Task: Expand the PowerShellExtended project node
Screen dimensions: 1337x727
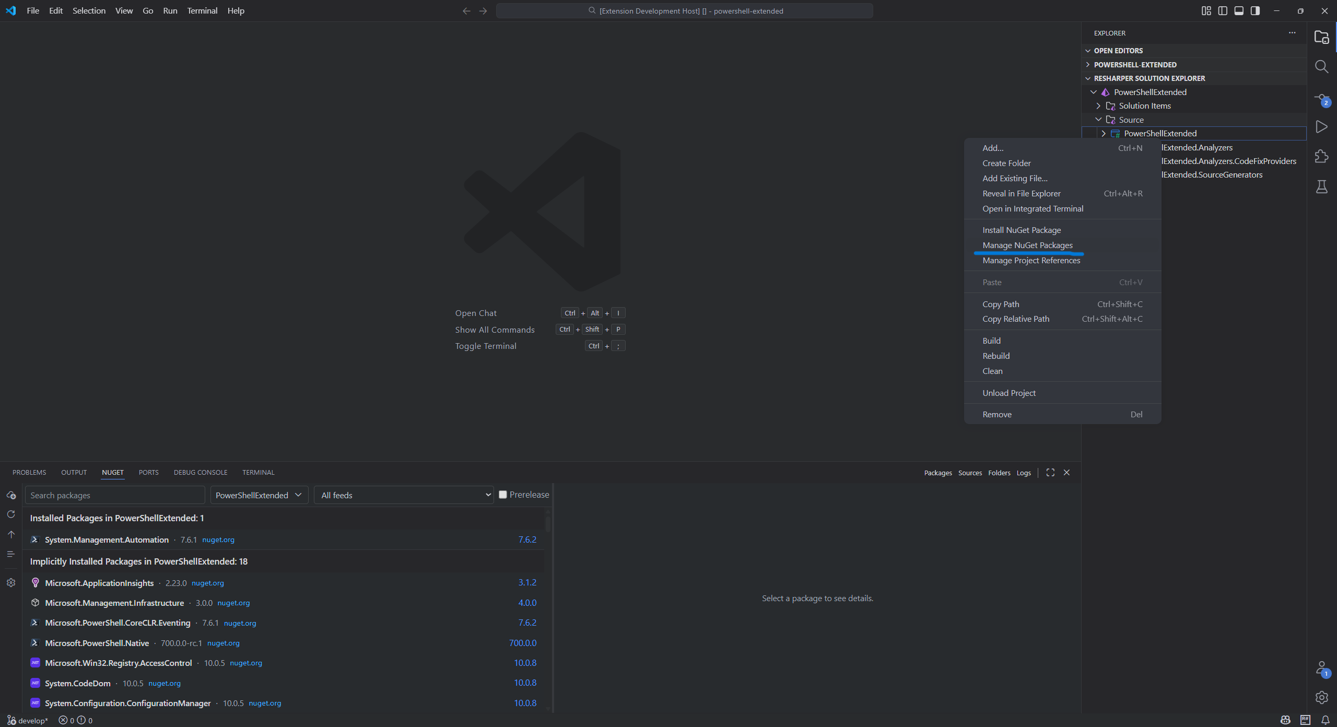Action: pyautogui.click(x=1104, y=134)
